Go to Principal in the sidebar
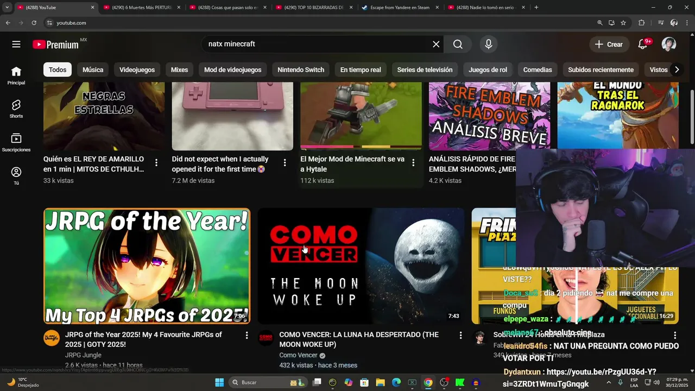695x391 pixels. (16, 75)
